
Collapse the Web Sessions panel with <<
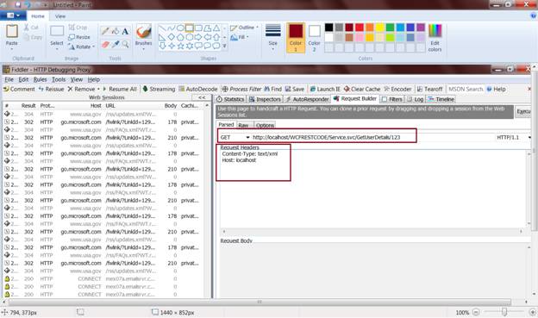[202, 97]
